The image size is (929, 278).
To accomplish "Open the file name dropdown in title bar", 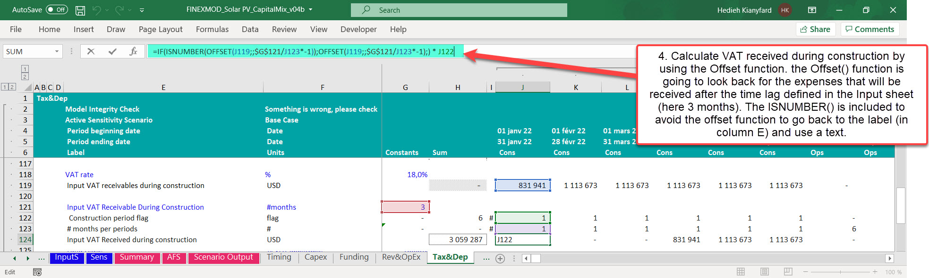I will pyautogui.click(x=310, y=9).
